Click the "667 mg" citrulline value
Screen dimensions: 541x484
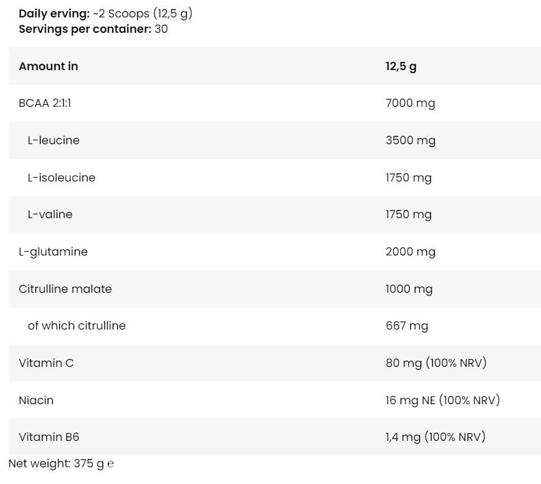click(406, 326)
